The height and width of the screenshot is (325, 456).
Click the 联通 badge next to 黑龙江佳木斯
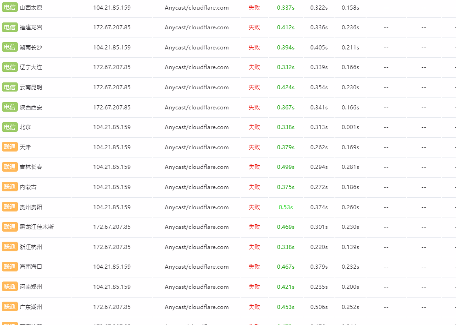[x=10, y=227]
